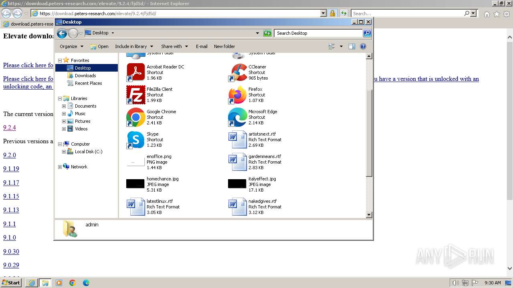Select the Microsoft Edge shortcut icon
Screen dimensions: 513x288
[237, 117]
